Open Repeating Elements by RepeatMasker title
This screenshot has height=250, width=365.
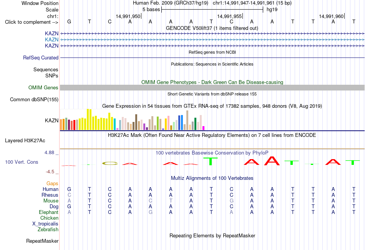[212, 235]
